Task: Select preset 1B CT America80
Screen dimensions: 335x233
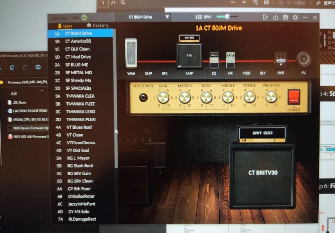Action: click(80, 41)
